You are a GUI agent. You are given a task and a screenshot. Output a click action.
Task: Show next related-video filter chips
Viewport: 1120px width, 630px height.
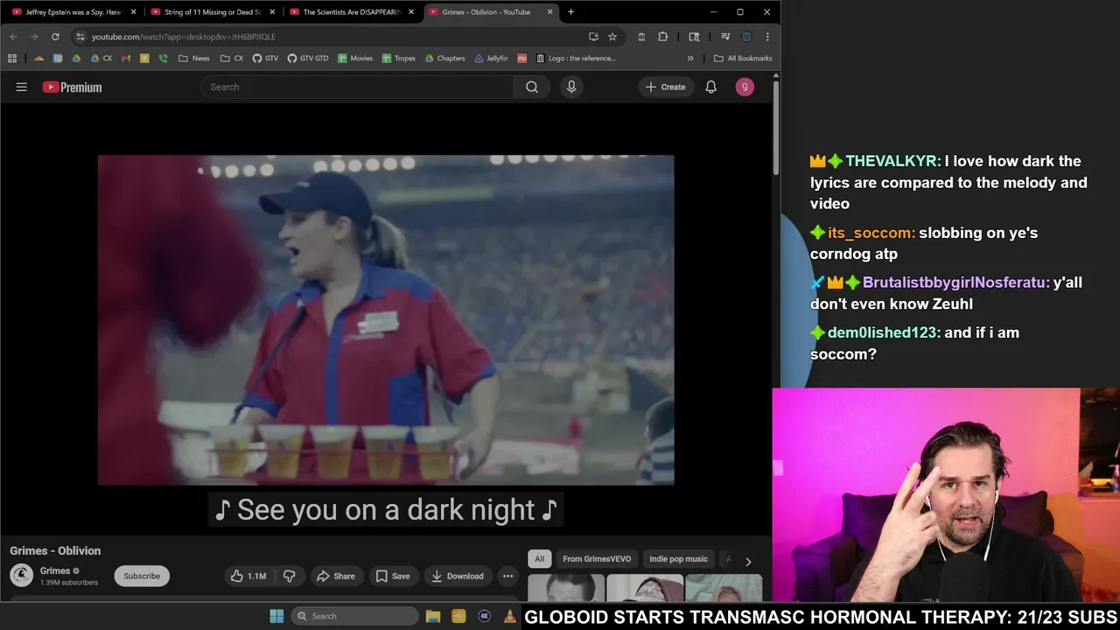coord(748,562)
